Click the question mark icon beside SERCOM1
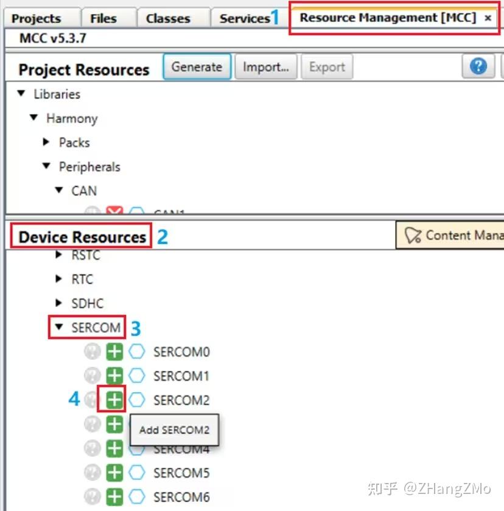This screenshot has width=504, height=511. [x=91, y=376]
